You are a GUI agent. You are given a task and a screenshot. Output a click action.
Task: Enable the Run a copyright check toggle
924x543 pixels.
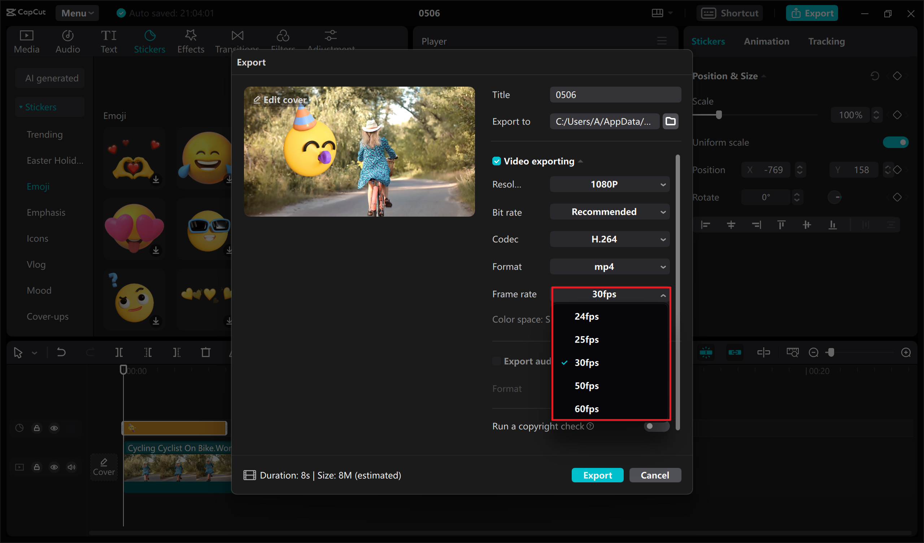[656, 426]
